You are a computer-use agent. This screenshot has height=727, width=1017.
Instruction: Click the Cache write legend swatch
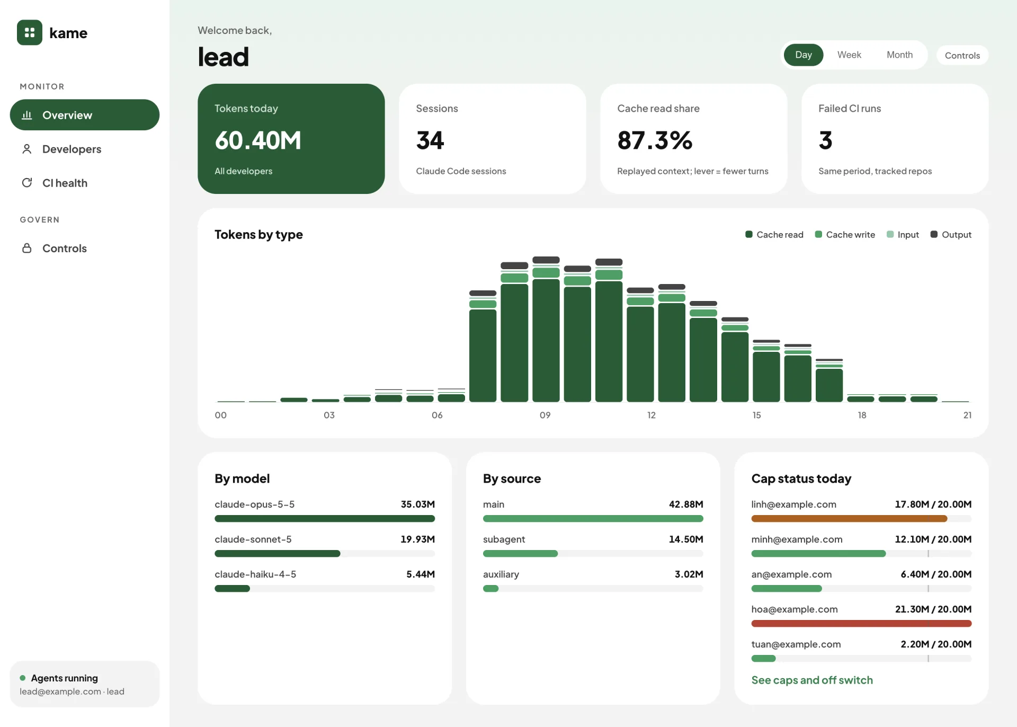coord(818,234)
